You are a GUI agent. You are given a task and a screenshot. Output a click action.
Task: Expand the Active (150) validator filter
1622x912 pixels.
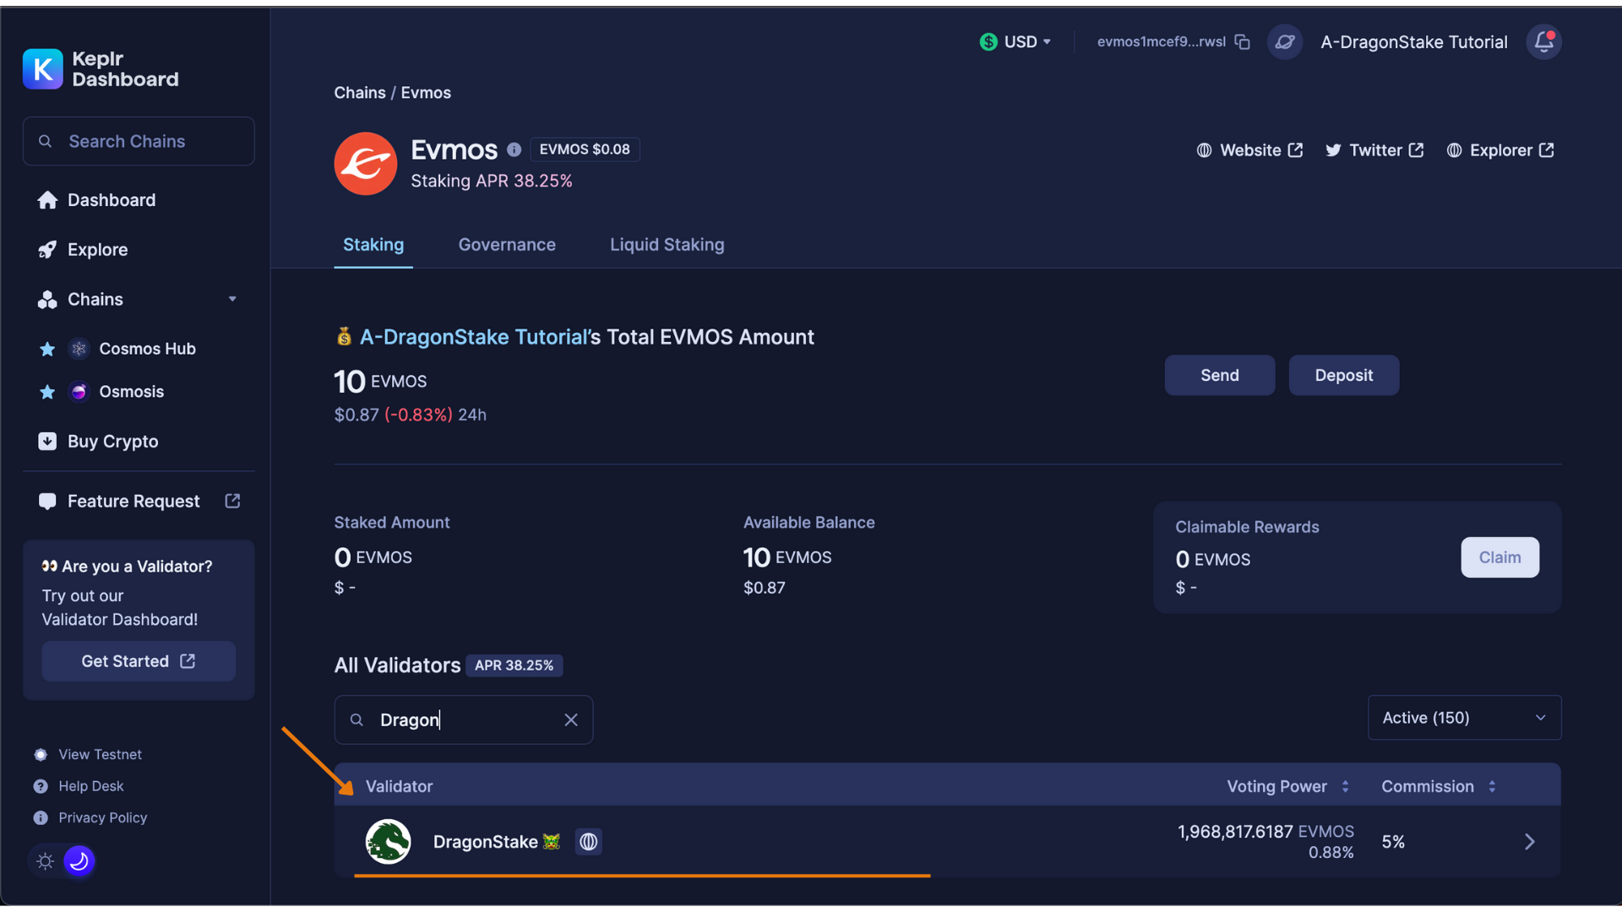click(x=1464, y=718)
